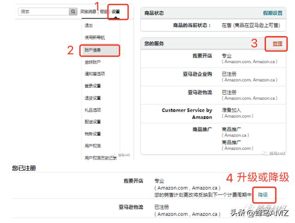Viewport: 295px width, 223px height.
Task: Open 配送设置 menu entry
Action: (x=93, y=122)
